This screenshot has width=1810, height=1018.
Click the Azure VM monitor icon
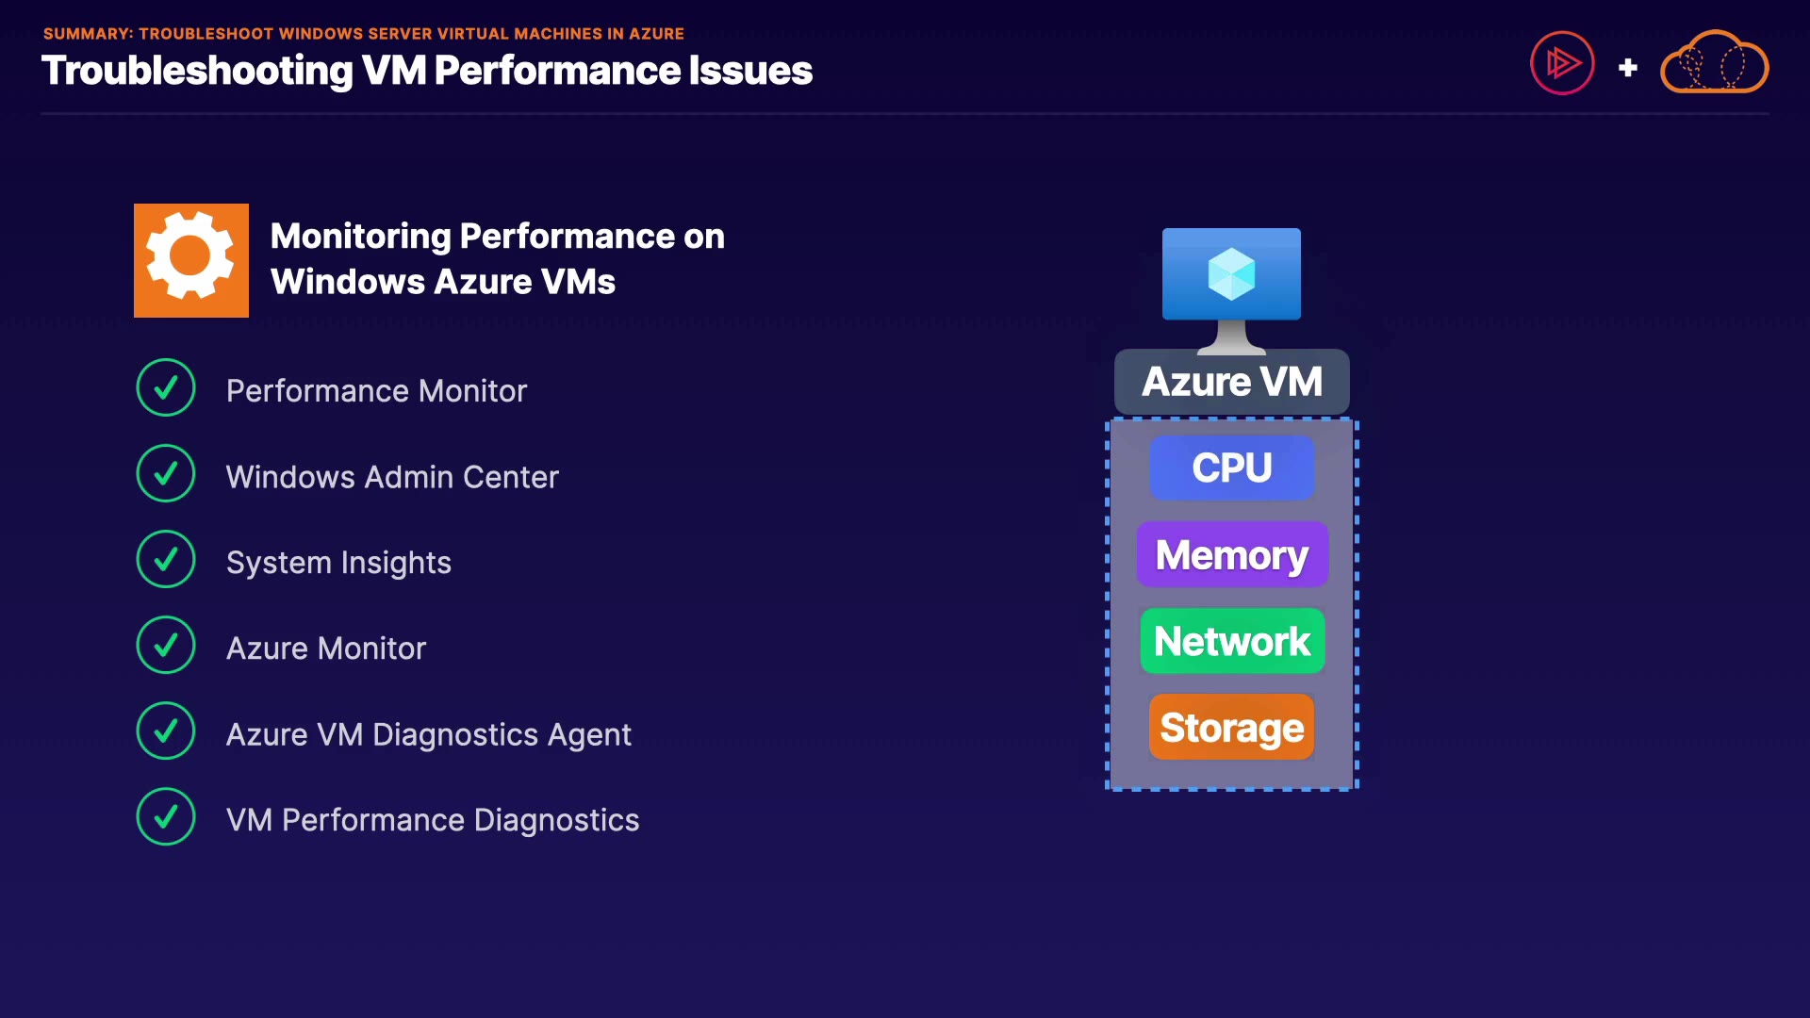[x=1231, y=285]
